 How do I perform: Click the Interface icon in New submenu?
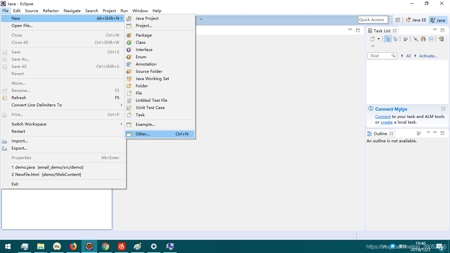(129, 50)
